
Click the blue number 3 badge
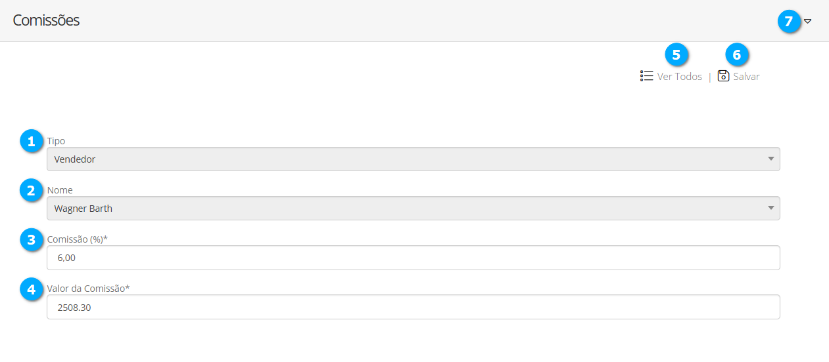pos(31,239)
